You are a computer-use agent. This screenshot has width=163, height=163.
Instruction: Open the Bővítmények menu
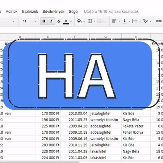click(x=53, y=12)
